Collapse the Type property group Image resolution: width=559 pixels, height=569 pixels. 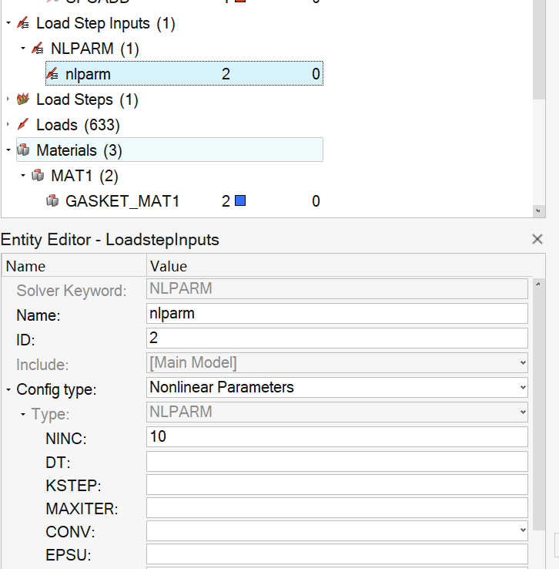pyautogui.click(x=23, y=415)
